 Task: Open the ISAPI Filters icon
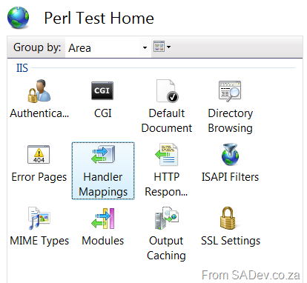click(x=230, y=155)
